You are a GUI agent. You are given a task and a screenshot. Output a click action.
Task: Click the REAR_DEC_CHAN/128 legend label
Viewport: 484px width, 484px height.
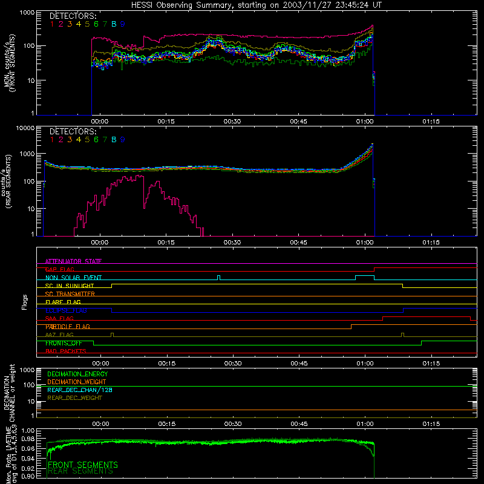point(80,390)
